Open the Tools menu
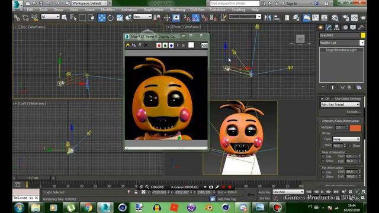This screenshot has width=379, height=213. [x=43, y=9]
